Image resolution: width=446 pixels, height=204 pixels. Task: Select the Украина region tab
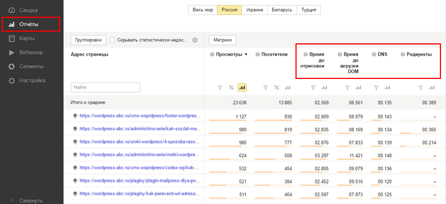pos(255,9)
